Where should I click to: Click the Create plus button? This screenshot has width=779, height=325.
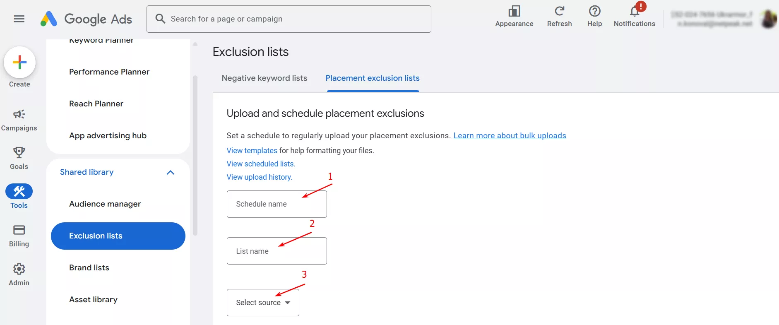click(19, 63)
